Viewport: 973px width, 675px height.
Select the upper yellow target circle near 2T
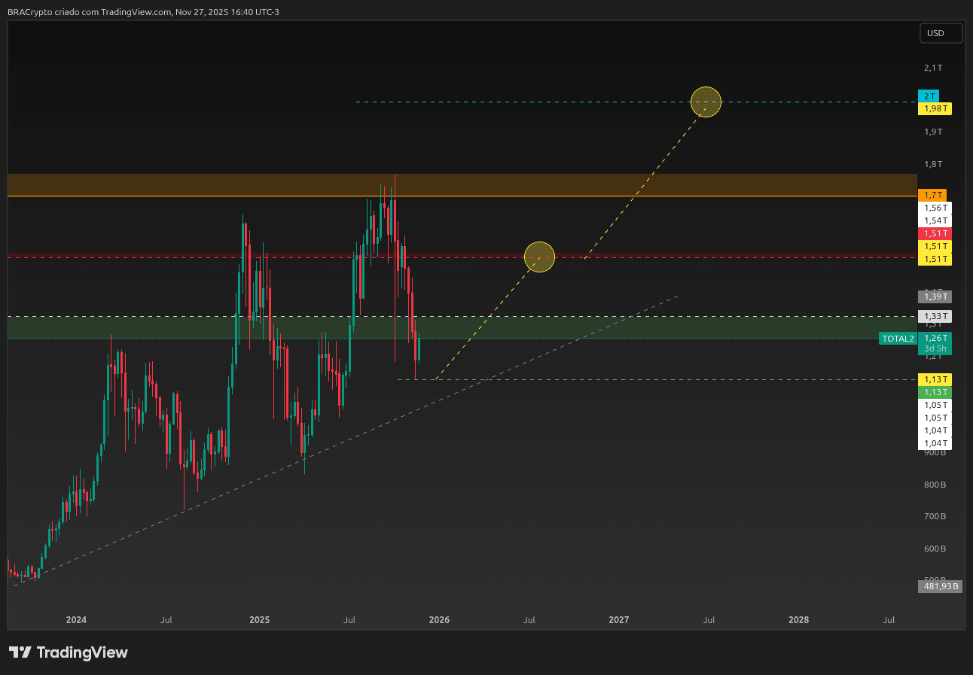point(706,102)
